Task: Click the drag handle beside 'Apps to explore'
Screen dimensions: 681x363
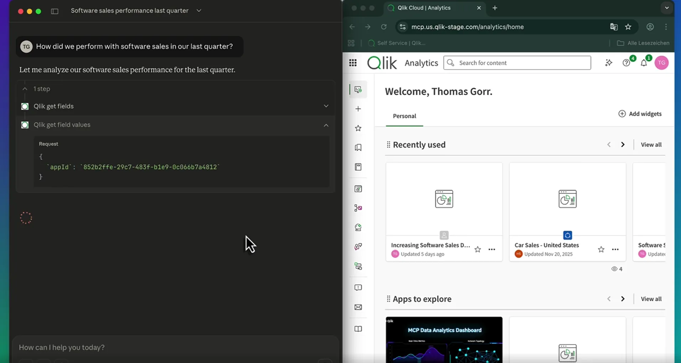Action: [389, 299]
